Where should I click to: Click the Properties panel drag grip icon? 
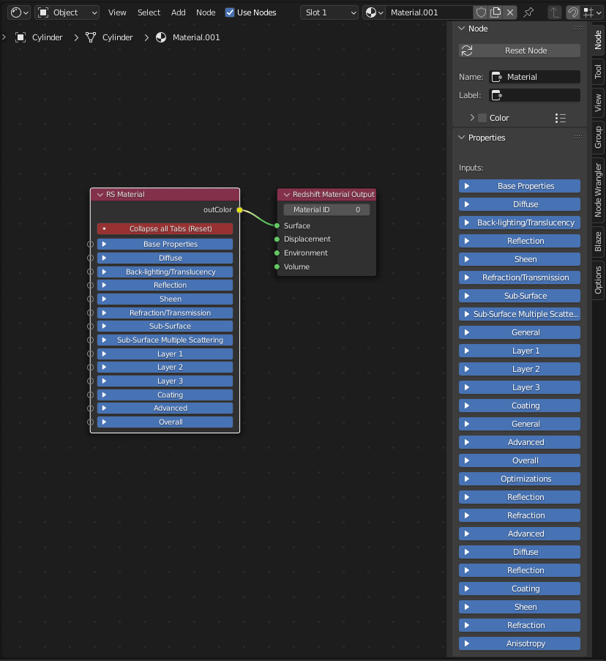578,138
